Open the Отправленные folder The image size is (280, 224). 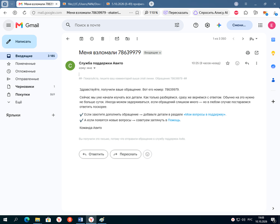[x=27, y=79]
